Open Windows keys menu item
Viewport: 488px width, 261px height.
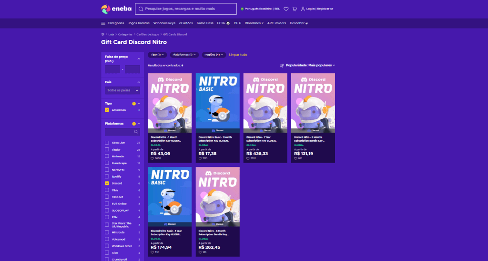click(164, 23)
